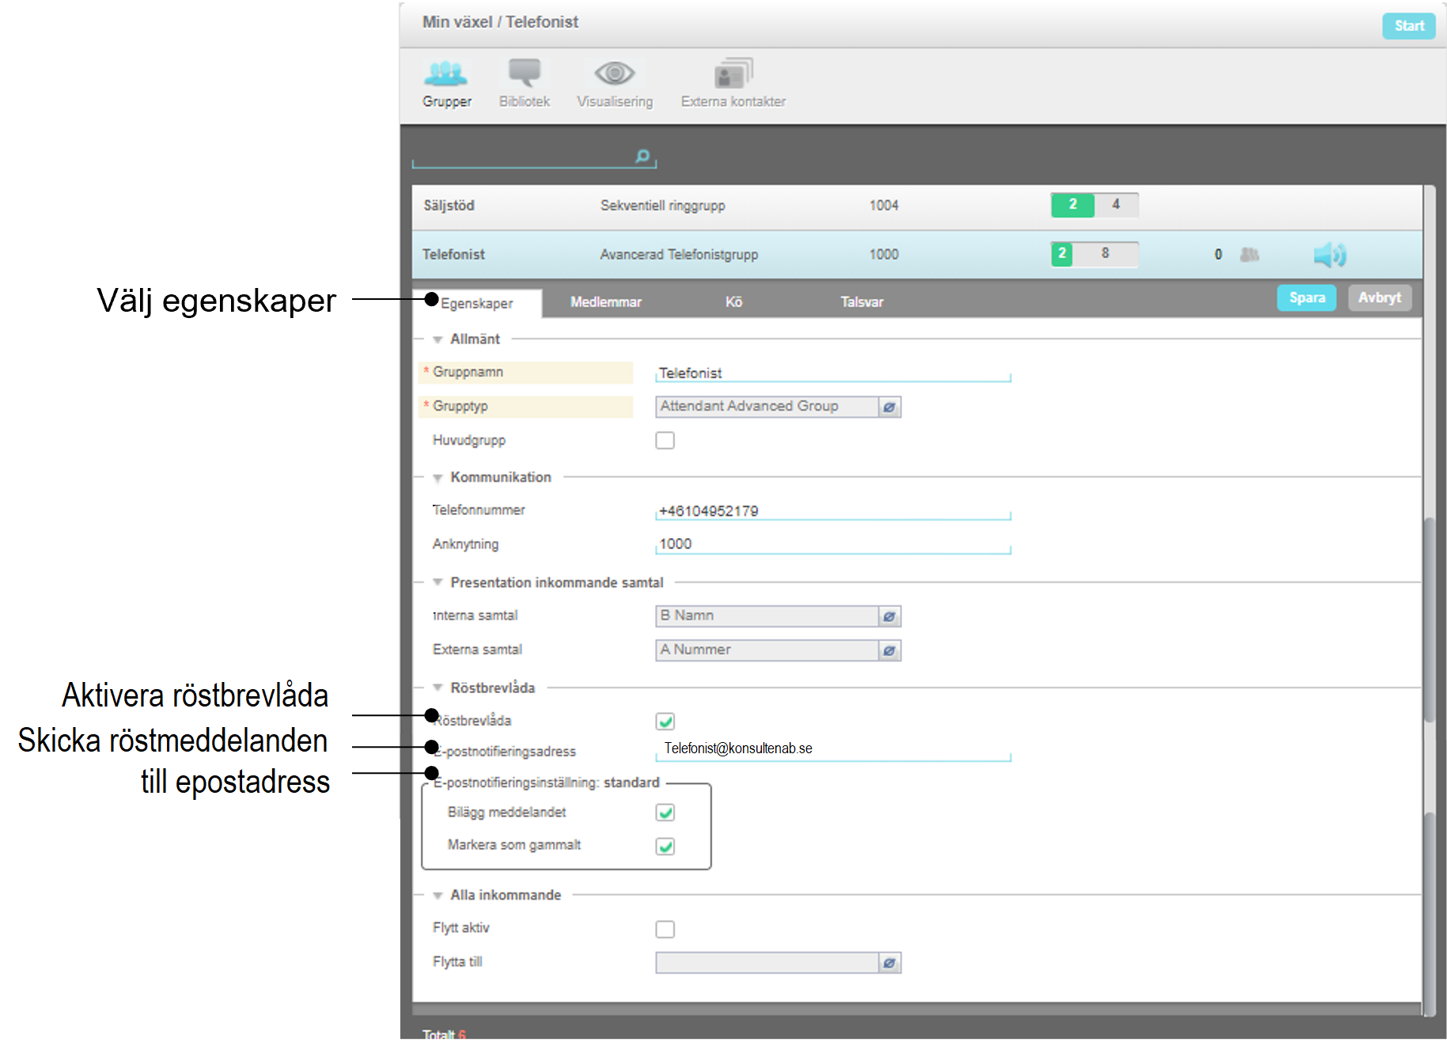This screenshot has height=1042, width=1447.
Task: Open Externa samtal A Nummer dropdown
Action: click(x=778, y=650)
